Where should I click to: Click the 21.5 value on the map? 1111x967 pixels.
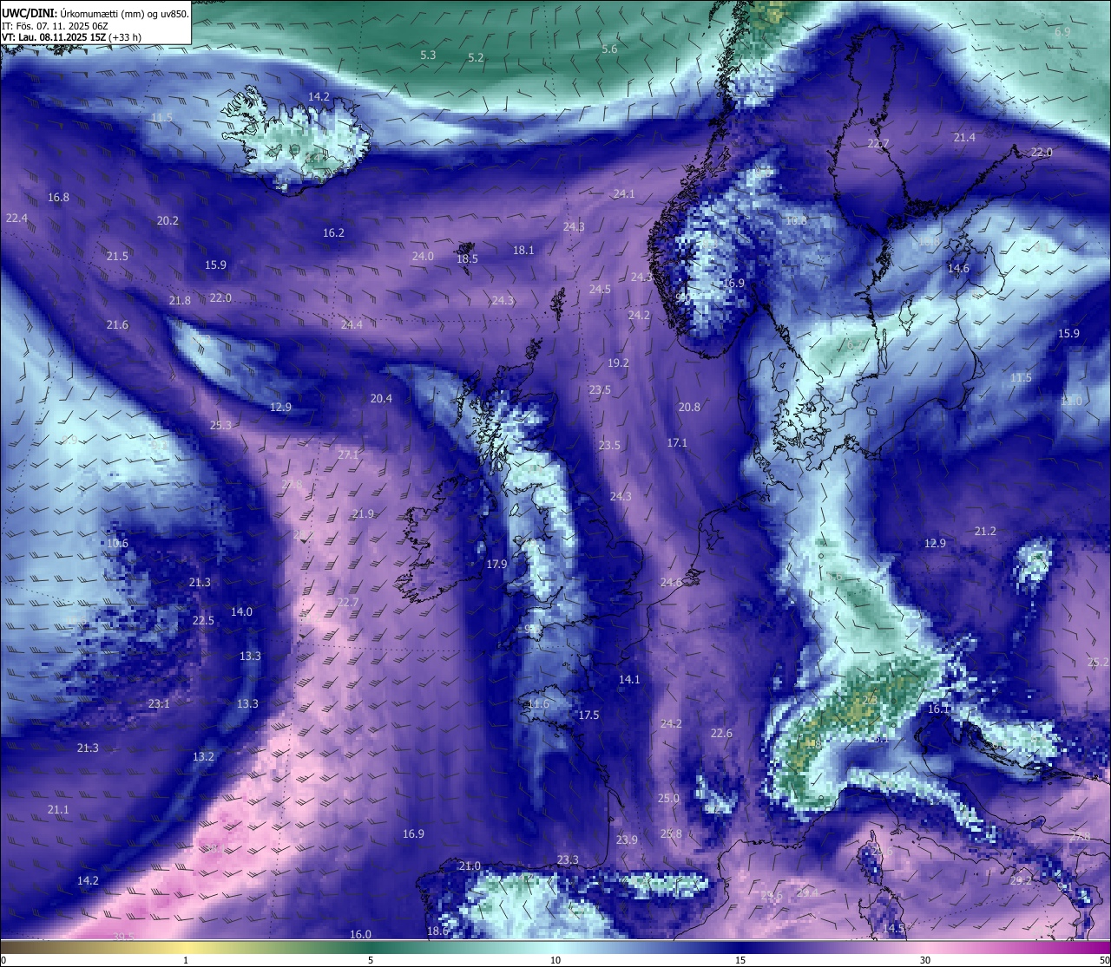coord(117,257)
